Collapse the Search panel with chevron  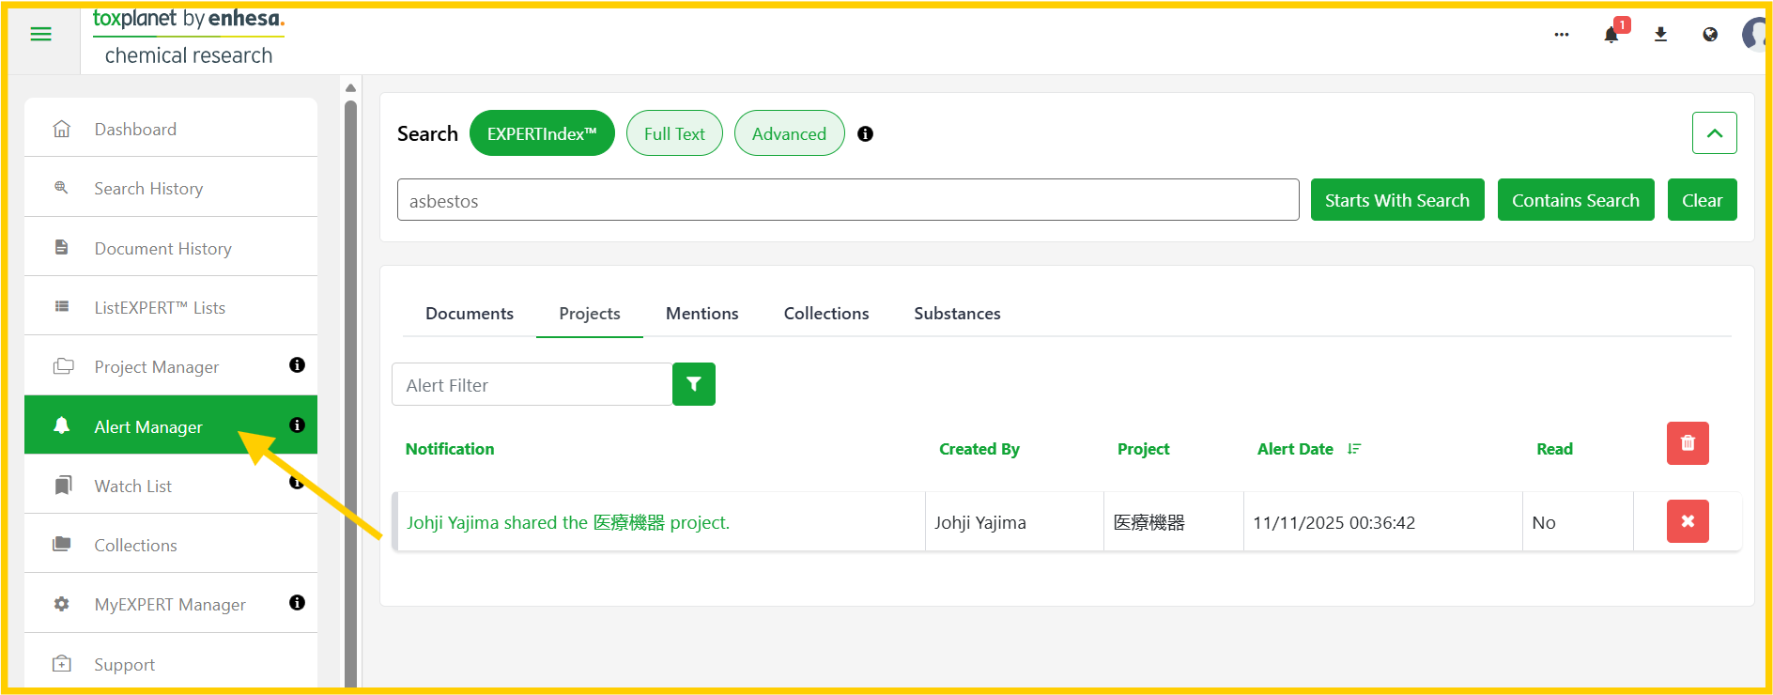pyautogui.click(x=1714, y=133)
